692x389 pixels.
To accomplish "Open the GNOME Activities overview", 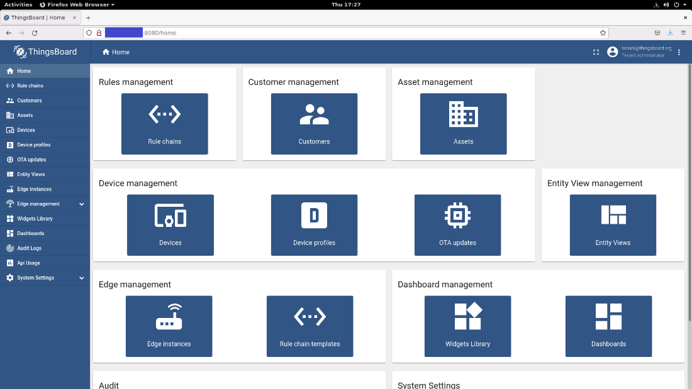I will [18, 4].
